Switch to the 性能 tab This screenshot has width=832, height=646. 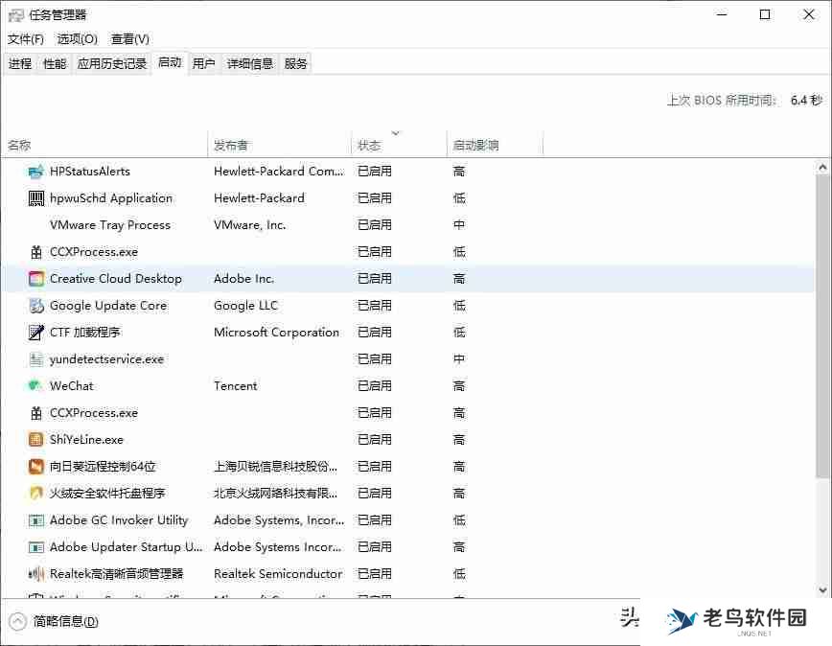click(x=55, y=64)
